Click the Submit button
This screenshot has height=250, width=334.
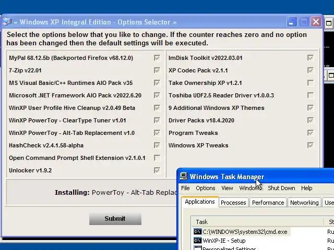click(x=115, y=219)
